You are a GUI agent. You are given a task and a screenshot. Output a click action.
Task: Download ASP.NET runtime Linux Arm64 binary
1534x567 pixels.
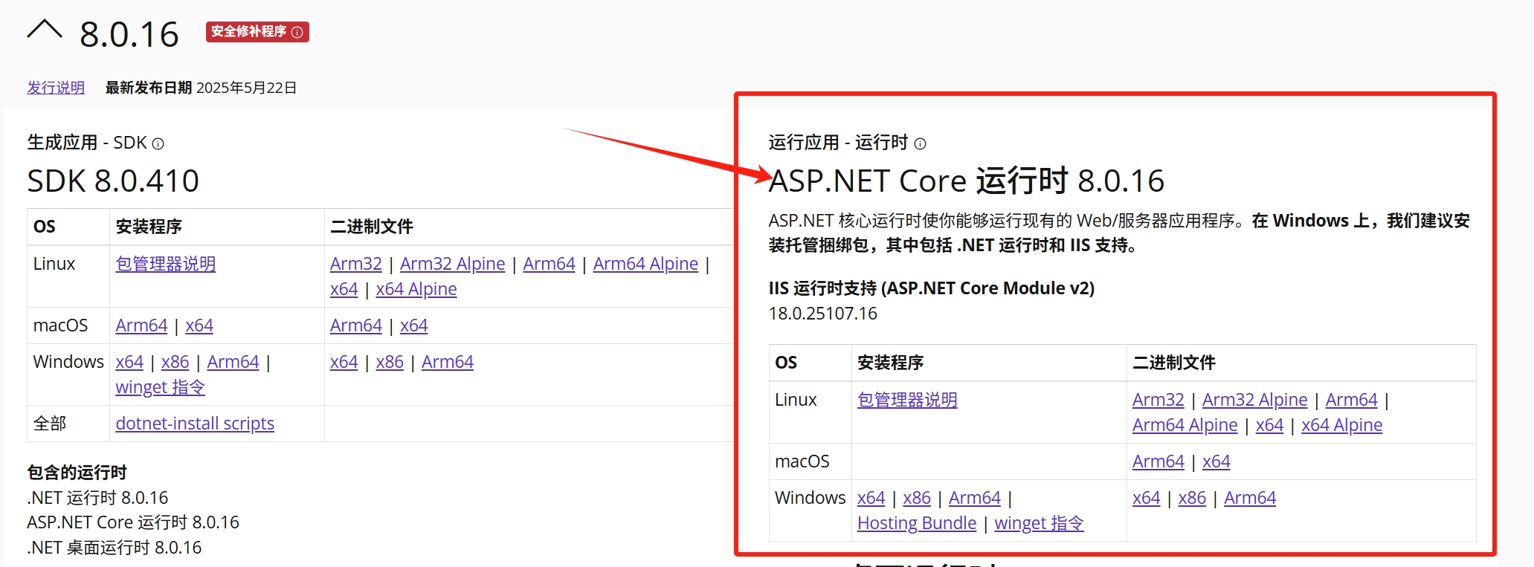(1352, 400)
